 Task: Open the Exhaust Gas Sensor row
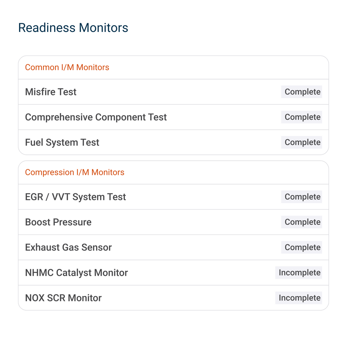(173, 247)
